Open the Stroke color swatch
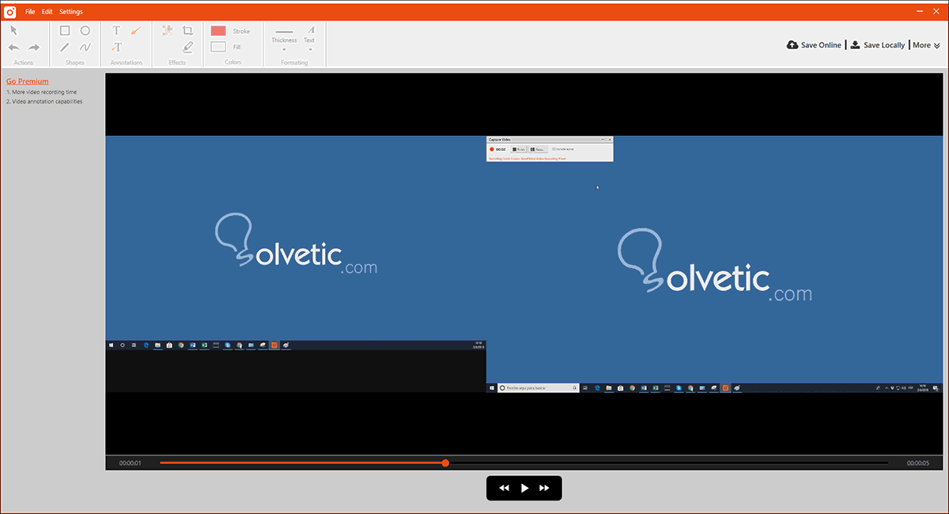949x514 pixels. point(218,31)
